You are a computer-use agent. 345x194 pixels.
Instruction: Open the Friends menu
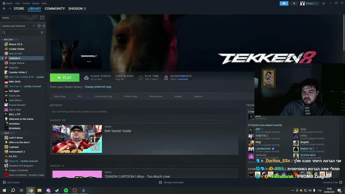click(26, 3)
